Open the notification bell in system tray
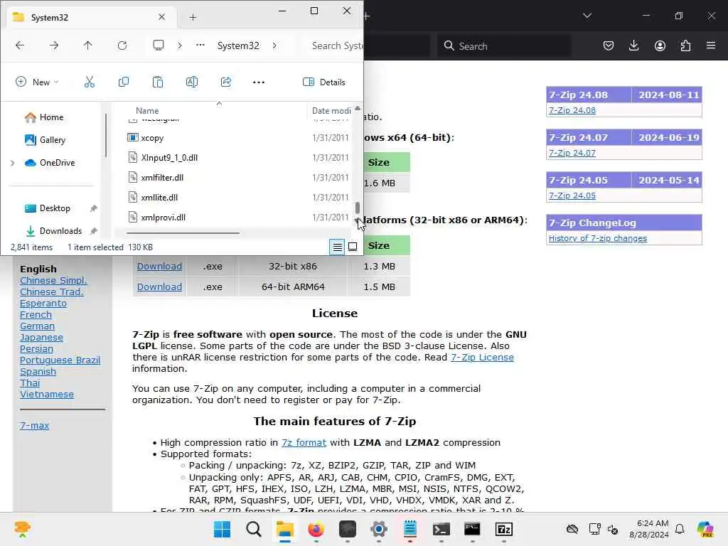 [x=680, y=529]
